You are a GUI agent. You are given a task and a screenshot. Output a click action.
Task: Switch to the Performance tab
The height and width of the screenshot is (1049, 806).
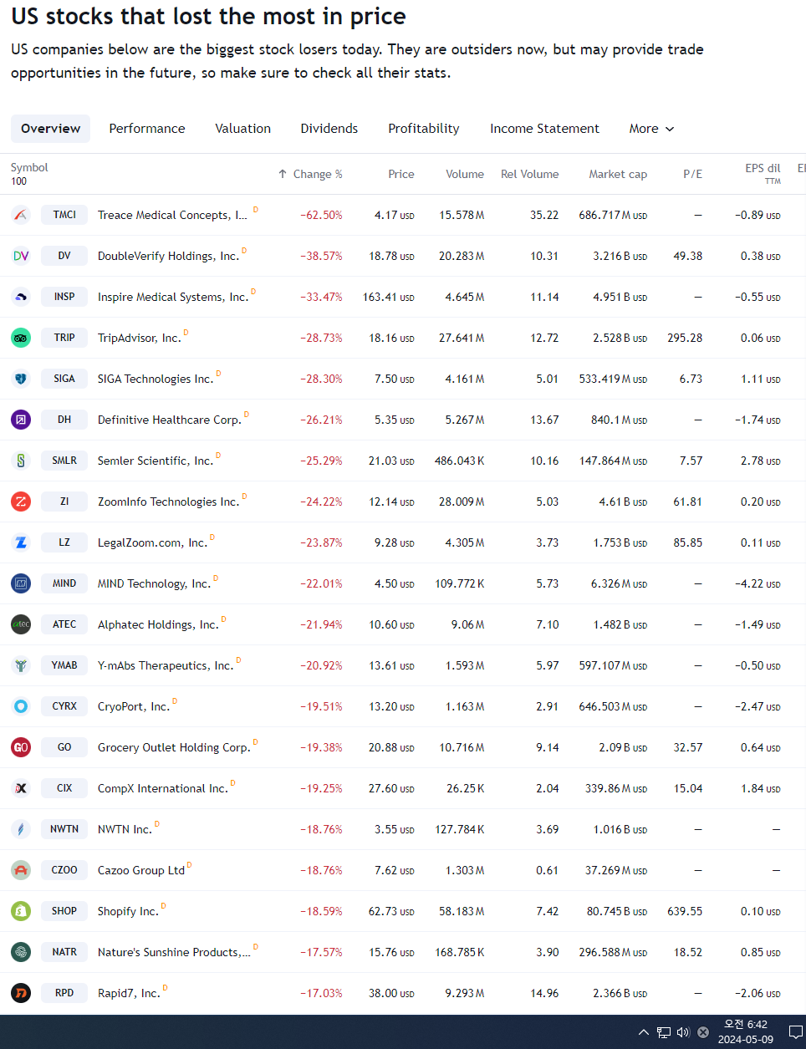point(147,129)
